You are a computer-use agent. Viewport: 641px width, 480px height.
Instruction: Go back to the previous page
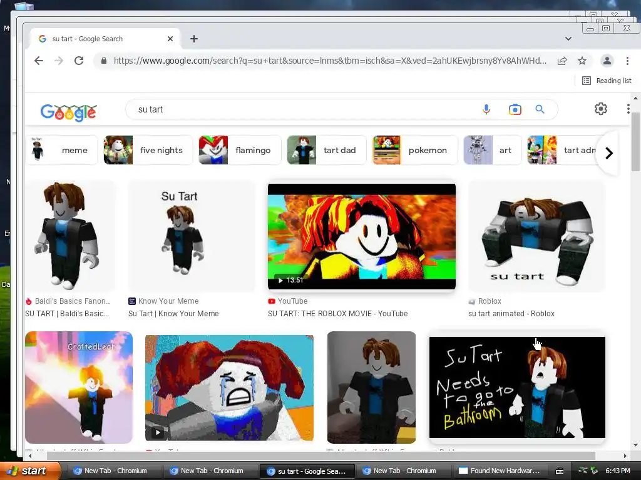pyautogui.click(x=39, y=61)
